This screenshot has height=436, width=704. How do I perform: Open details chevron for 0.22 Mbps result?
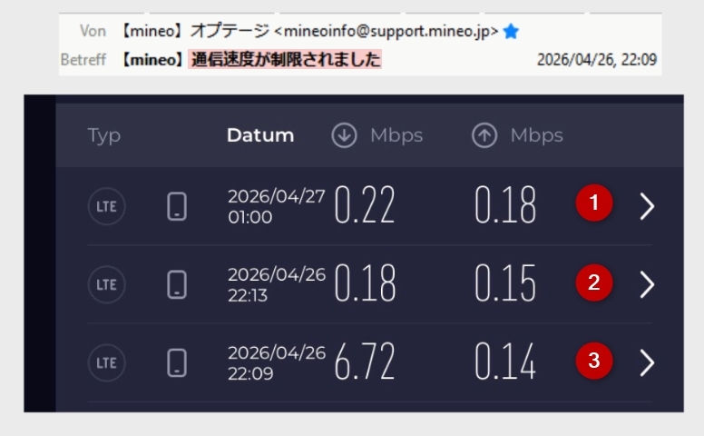[x=647, y=206]
